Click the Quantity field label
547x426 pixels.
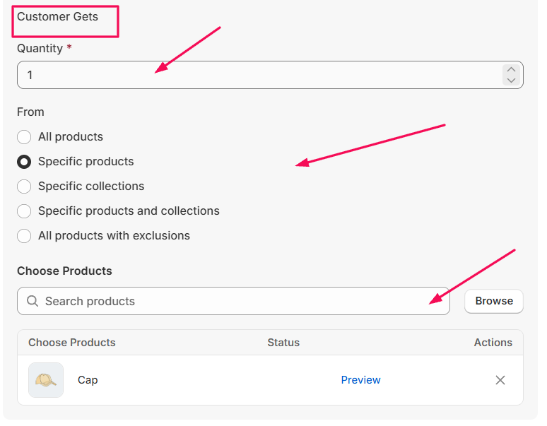[40, 49]
